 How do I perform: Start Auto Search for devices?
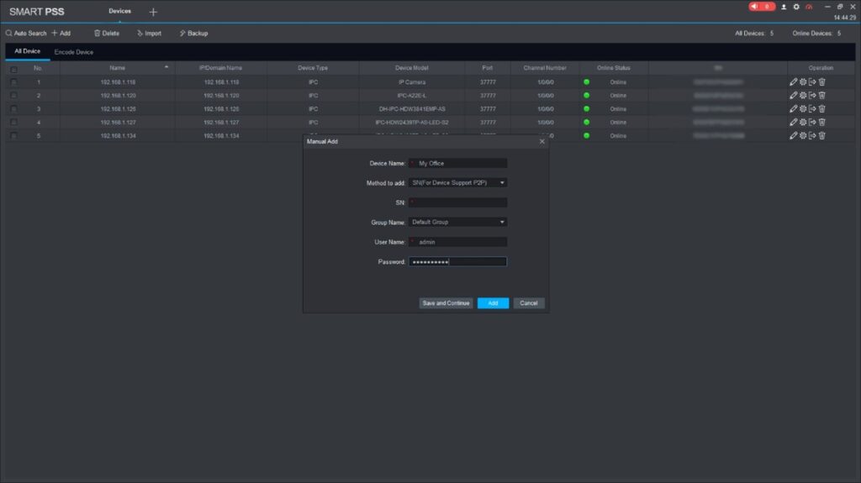click(26, 34)
